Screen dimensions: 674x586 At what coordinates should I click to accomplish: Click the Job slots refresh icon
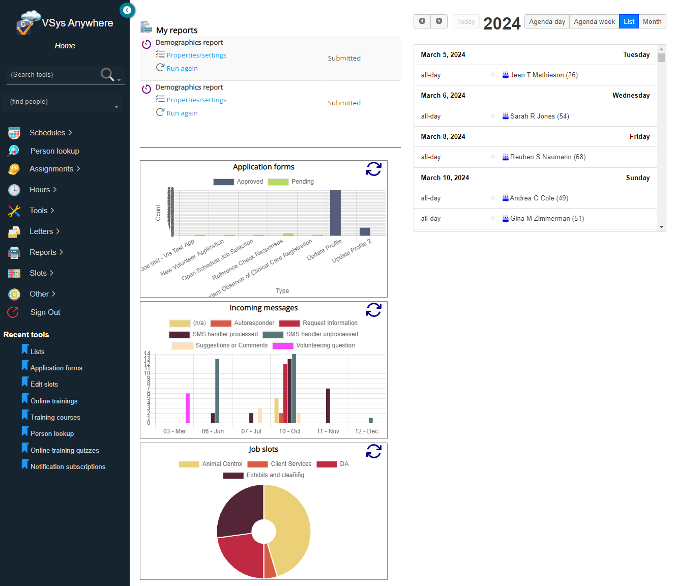373,451
